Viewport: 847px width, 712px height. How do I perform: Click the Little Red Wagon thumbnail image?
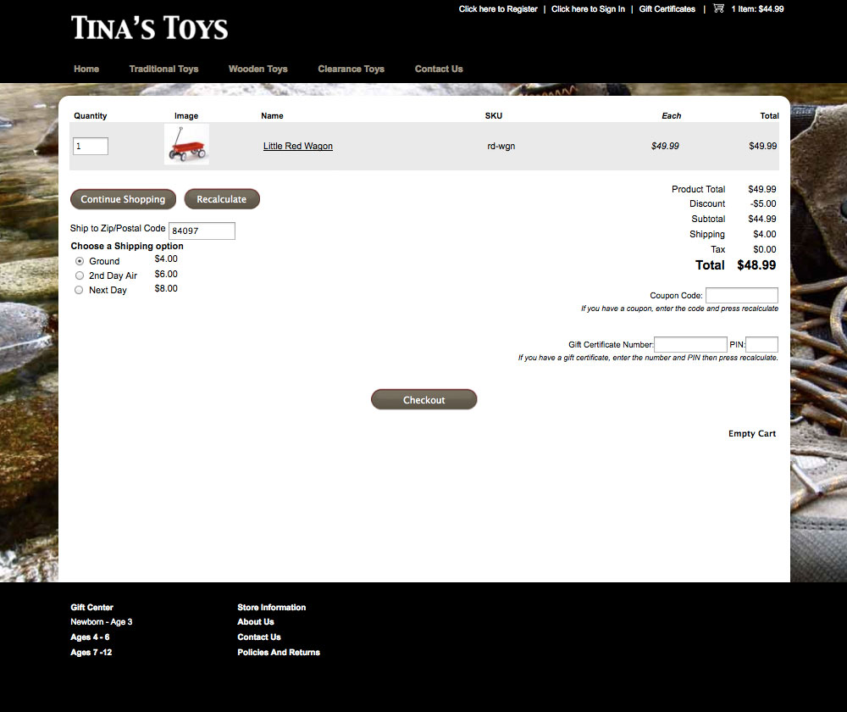pos(186,145)
